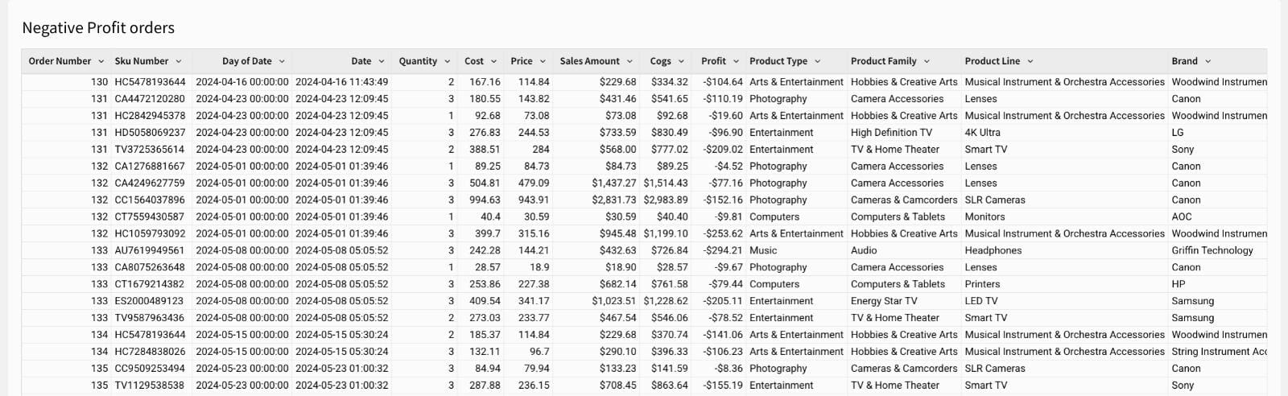Open the Order Number column dropdown arrow
Viewport: 1288px width, 396px height.
[x=101, y=61]
